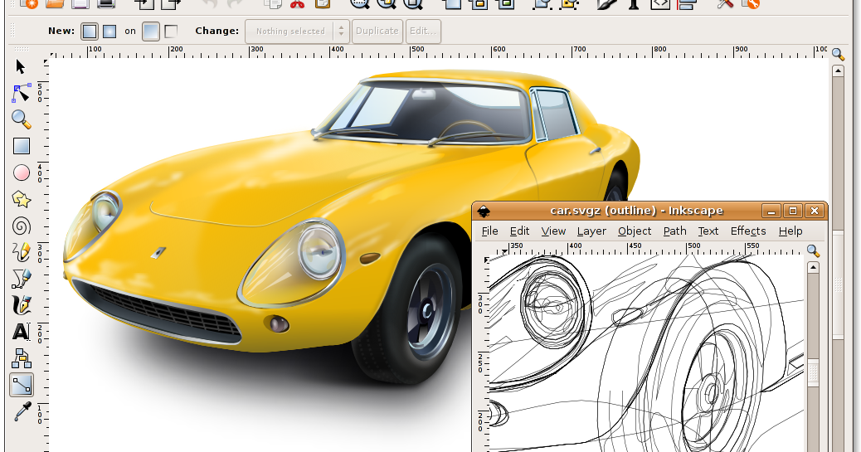Click car.svgz window scrollbar up arrow
This screenshot has height=452, width=861.
pyautogui.click(x=813, y=268)
